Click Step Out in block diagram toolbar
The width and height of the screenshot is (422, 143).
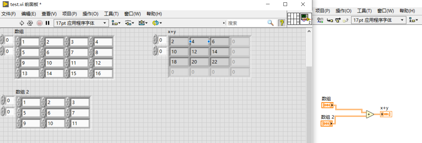(x=345, y=20)
